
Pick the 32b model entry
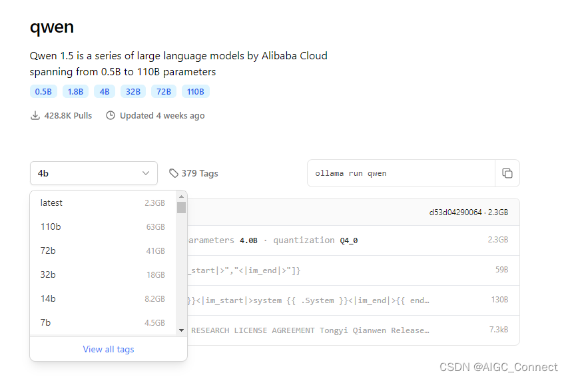[x=103, y=274]
